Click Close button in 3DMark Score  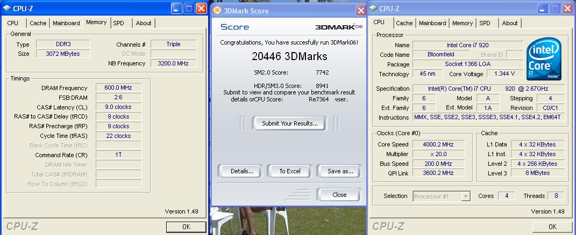339,195
